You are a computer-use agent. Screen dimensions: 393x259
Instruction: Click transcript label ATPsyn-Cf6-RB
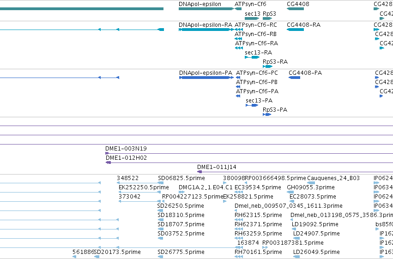point(255,34)
